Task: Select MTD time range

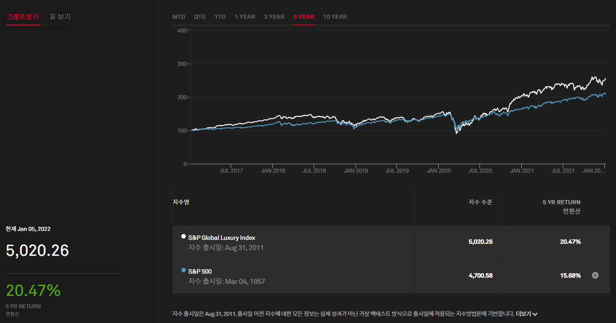Action: point(179,17)
